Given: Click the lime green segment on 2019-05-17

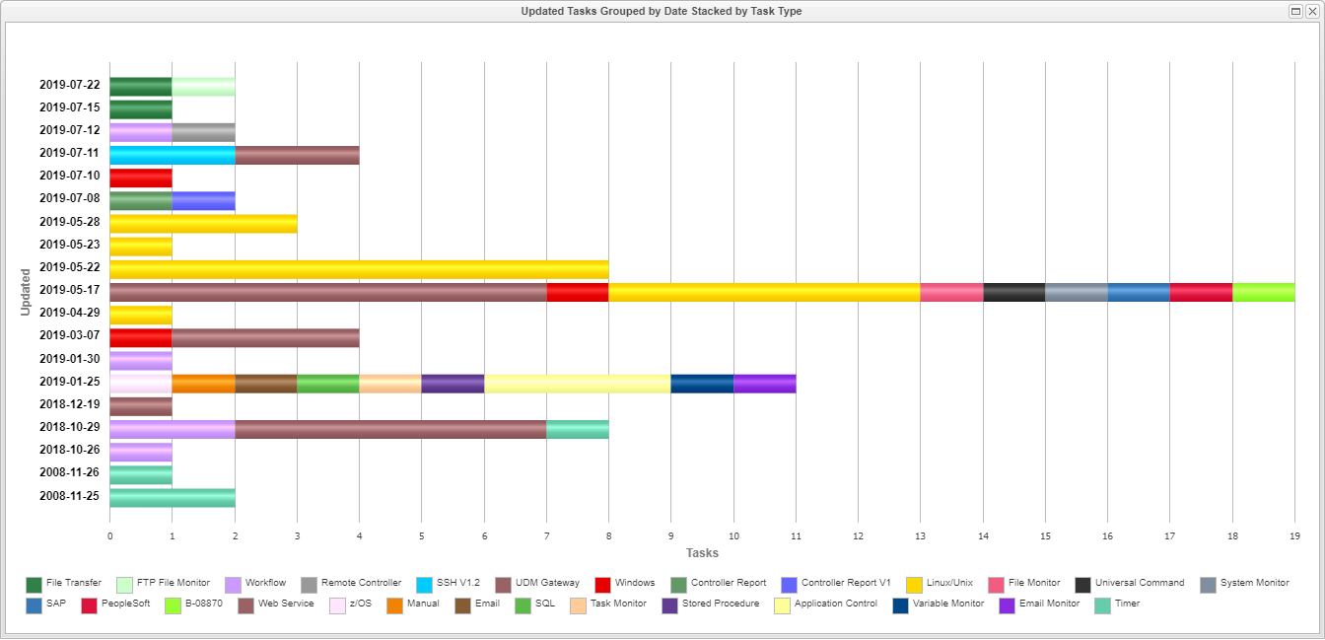Looking at the screenshot, I should [x=1263, y=292].
